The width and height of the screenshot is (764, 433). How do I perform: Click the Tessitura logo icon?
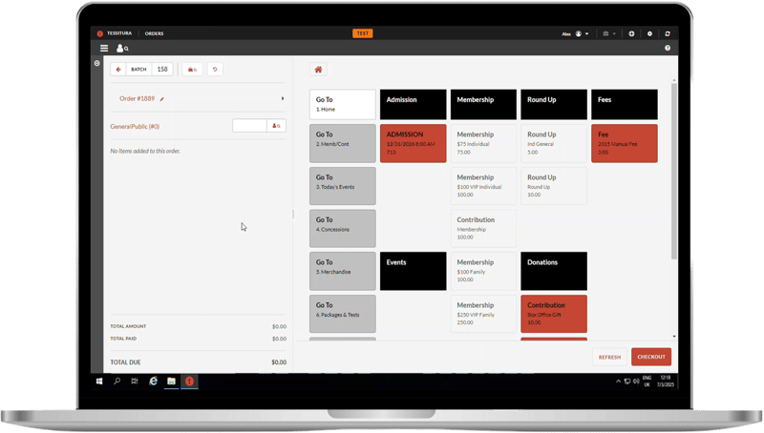click(x=100, y=33)
